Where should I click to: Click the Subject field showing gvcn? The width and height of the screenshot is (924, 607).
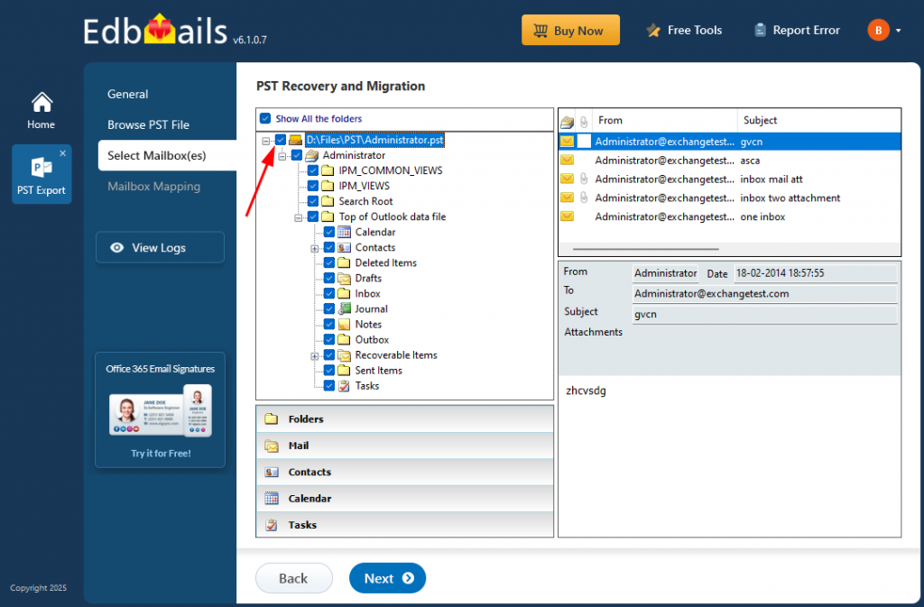tap(765, 315)
